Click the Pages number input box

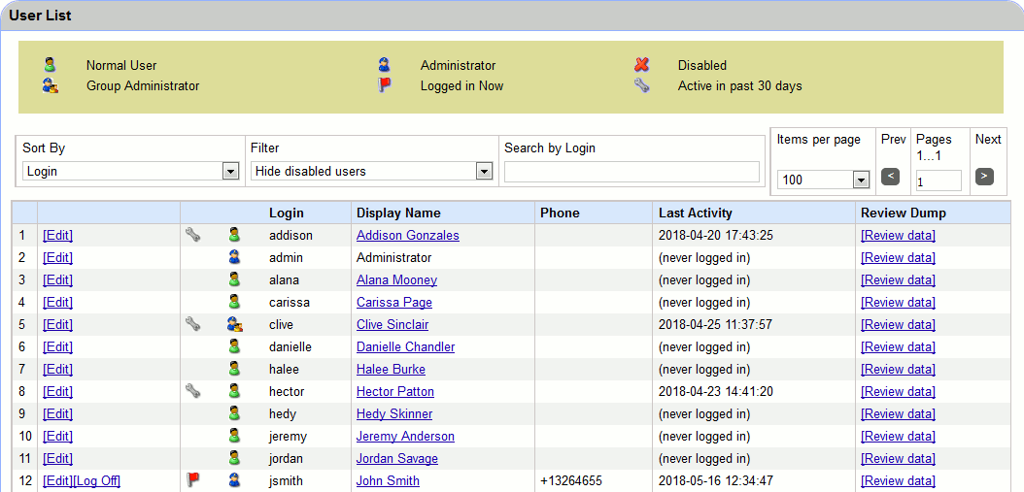(x=938, y=180)
